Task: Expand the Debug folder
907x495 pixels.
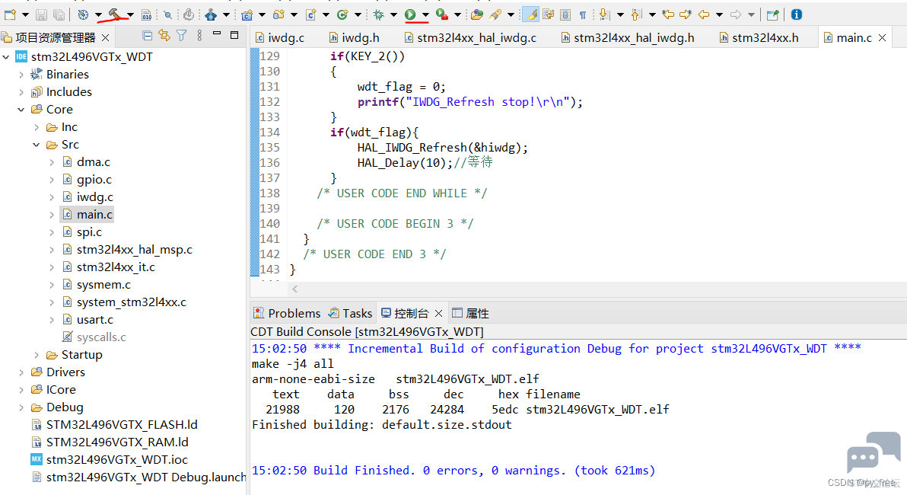Action: coord(21,407)
